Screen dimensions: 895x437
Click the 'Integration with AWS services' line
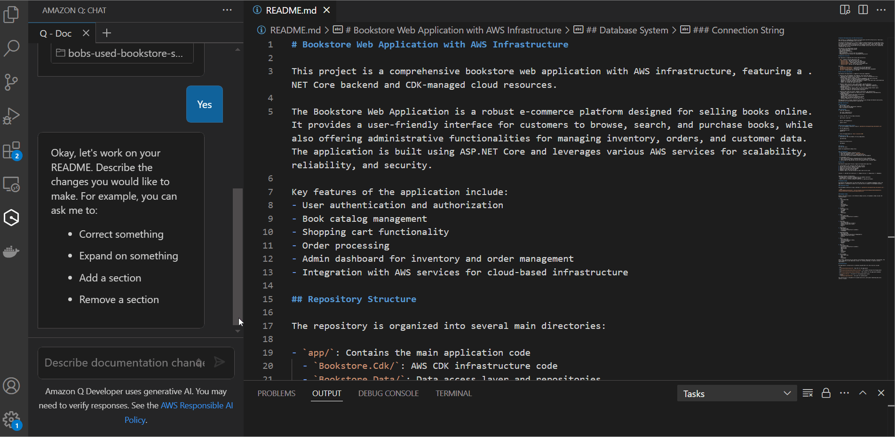[x=460, y=273]
